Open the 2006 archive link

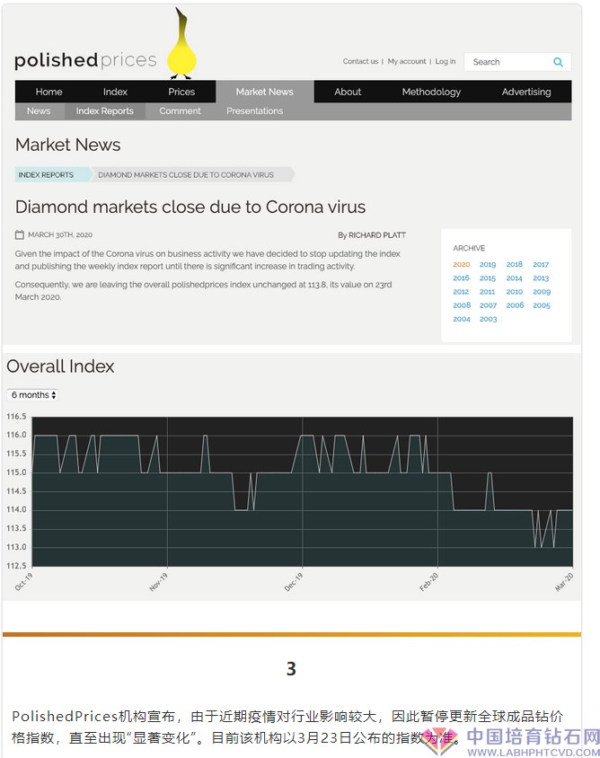point(515,305)
